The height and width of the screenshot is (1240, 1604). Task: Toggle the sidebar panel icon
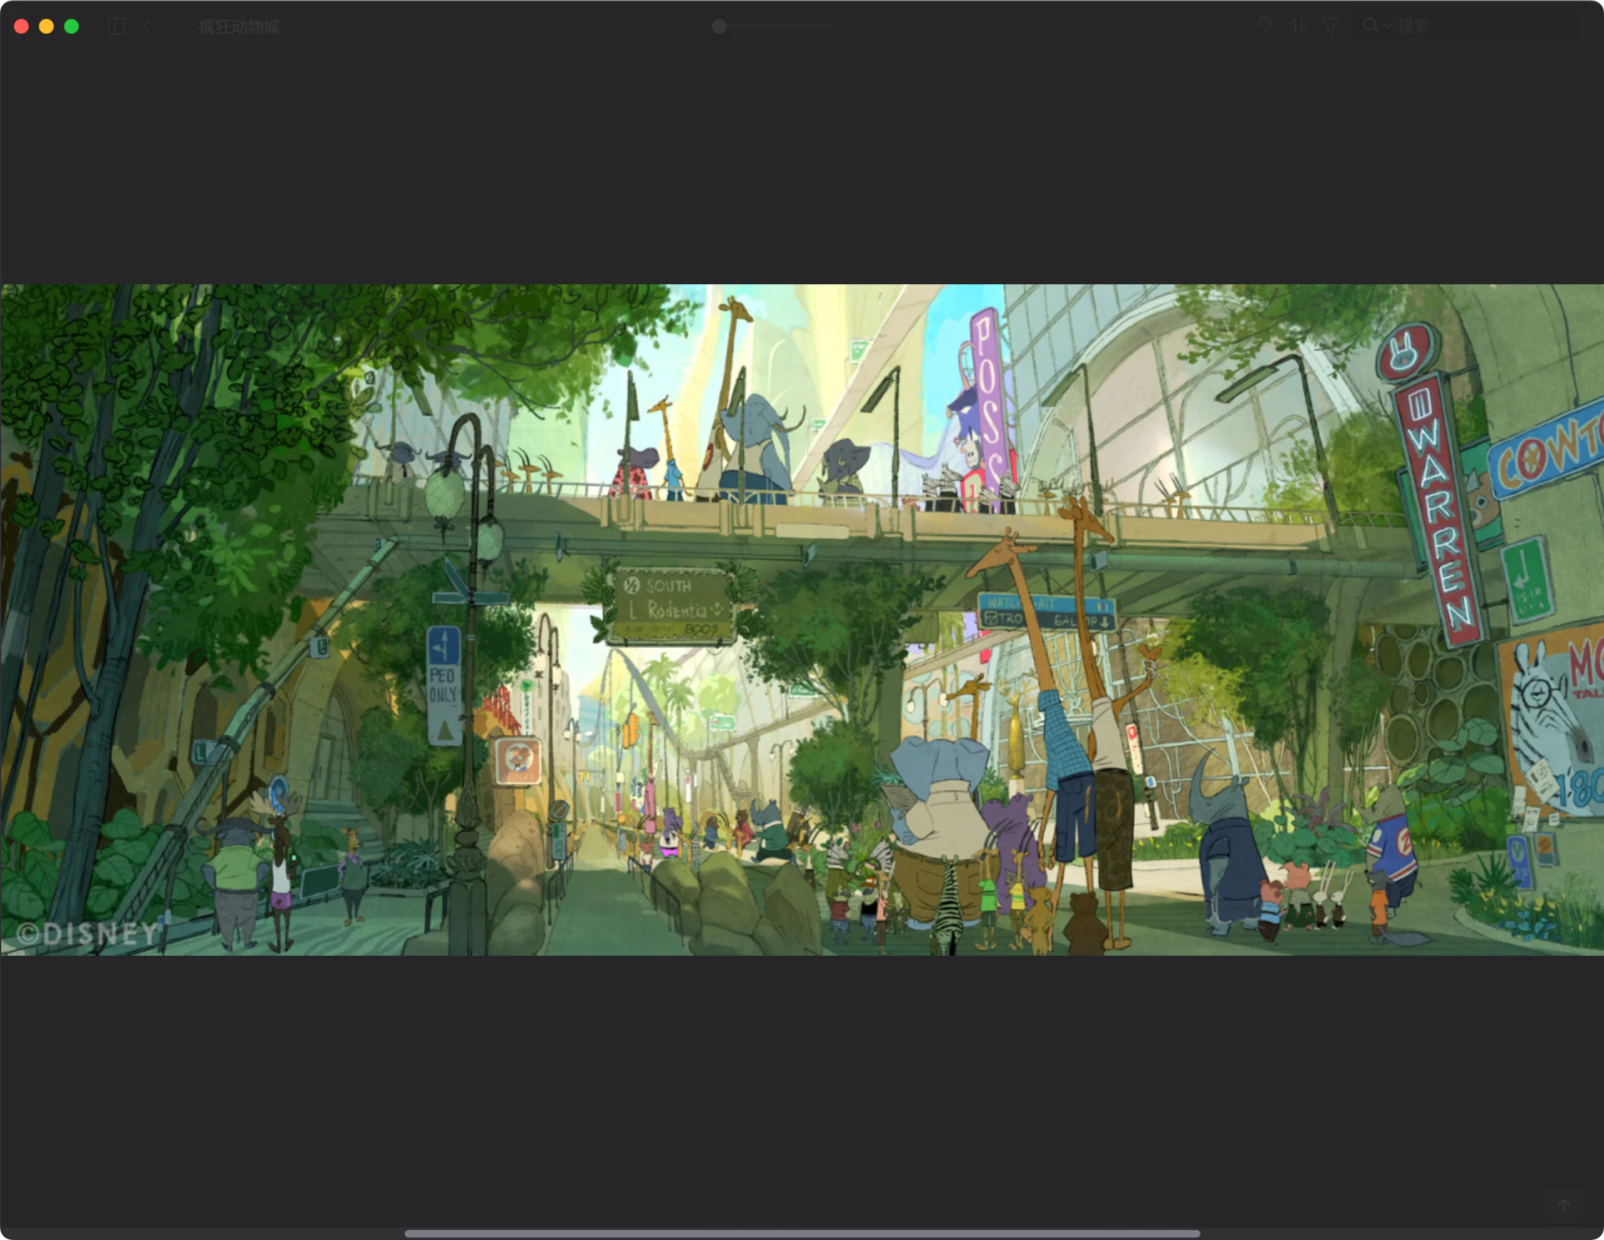coord(116,27)
